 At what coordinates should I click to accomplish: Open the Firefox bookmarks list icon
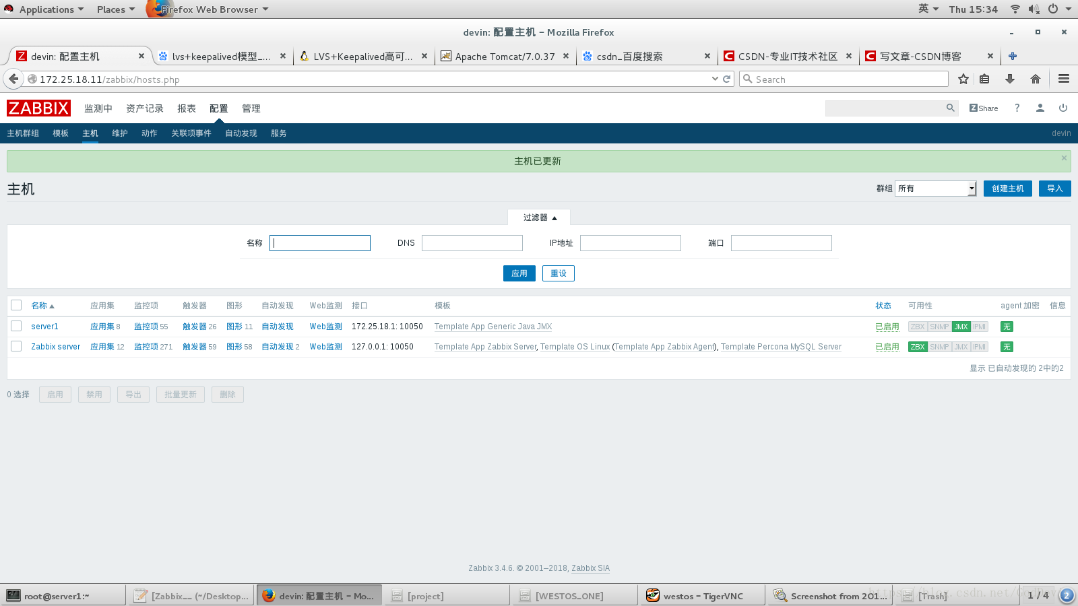[984, 79]
